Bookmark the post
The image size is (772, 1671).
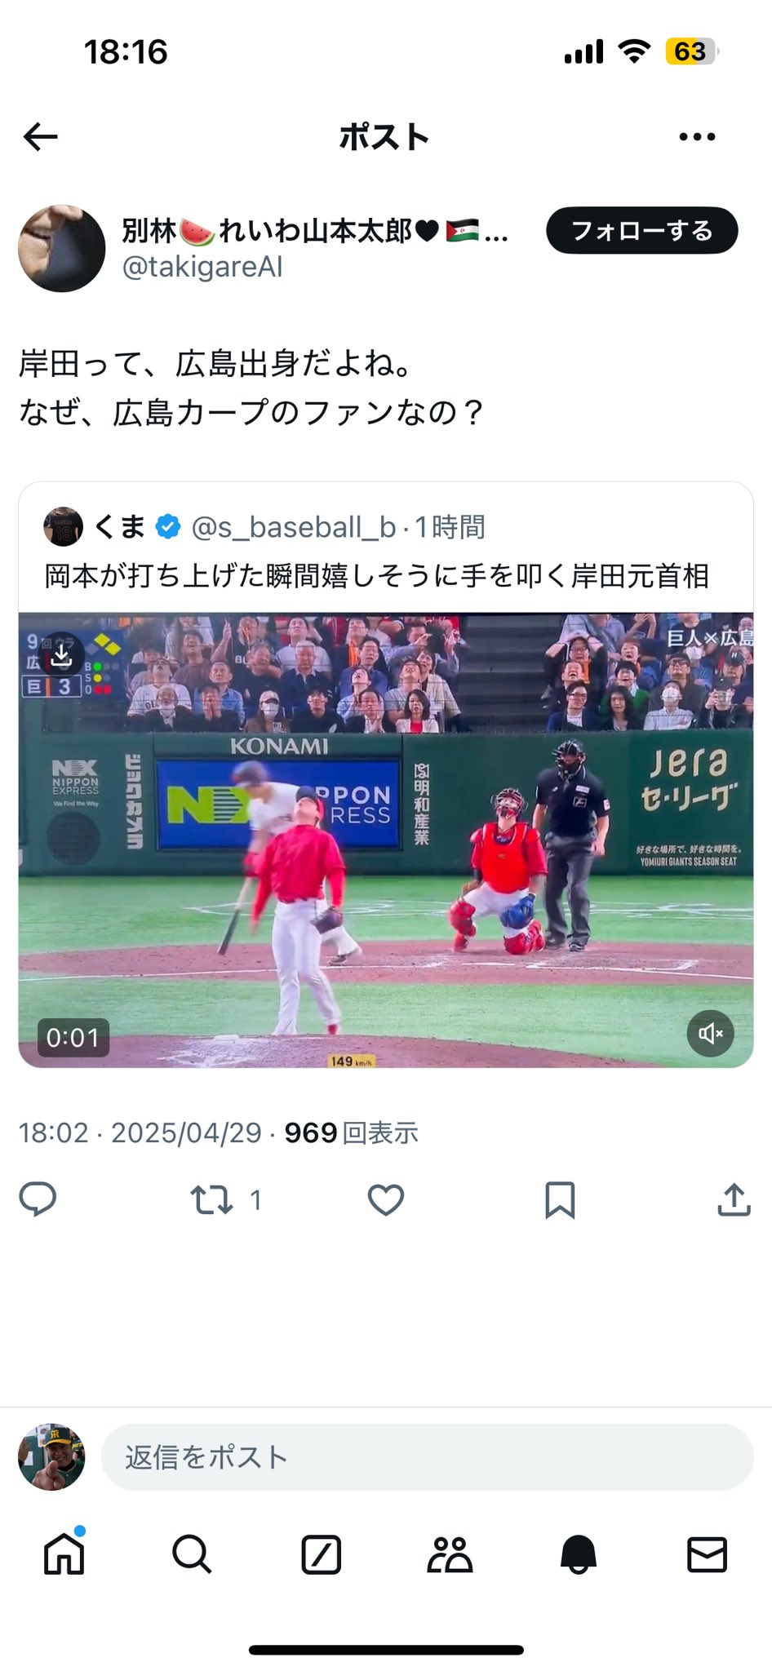pyautogui.click(x=560, y=1200)
